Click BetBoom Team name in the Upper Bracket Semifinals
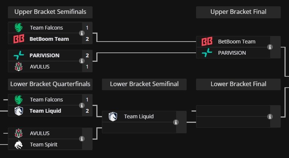This screenshot has width=289, height=158. 49,39
